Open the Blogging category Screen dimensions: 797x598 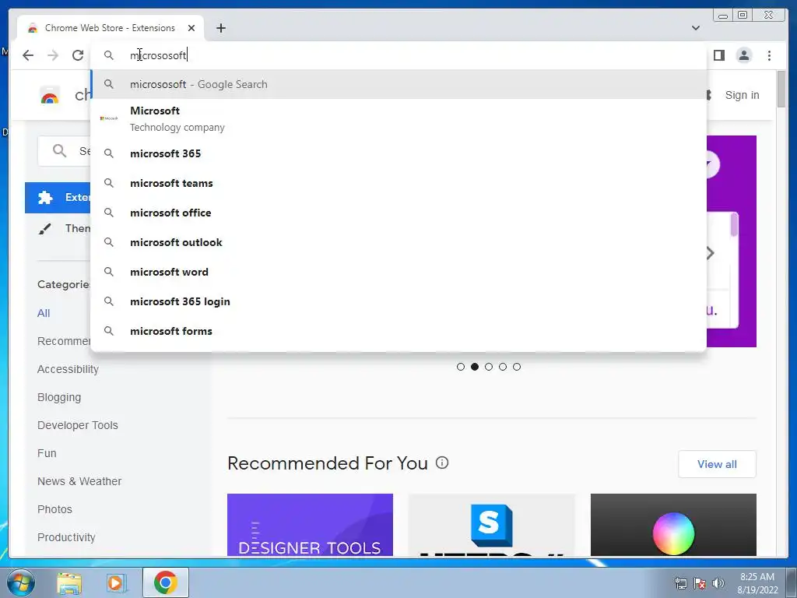click(59, 397)
